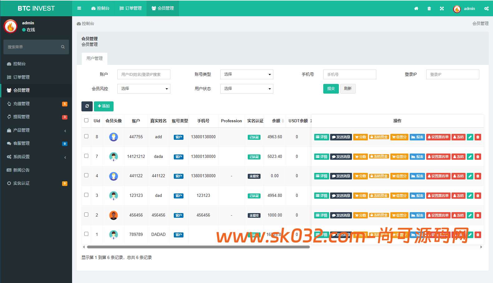Click the scrollbar right arrow under table
The height and width of the screenshot is (283, 493).
481,247
